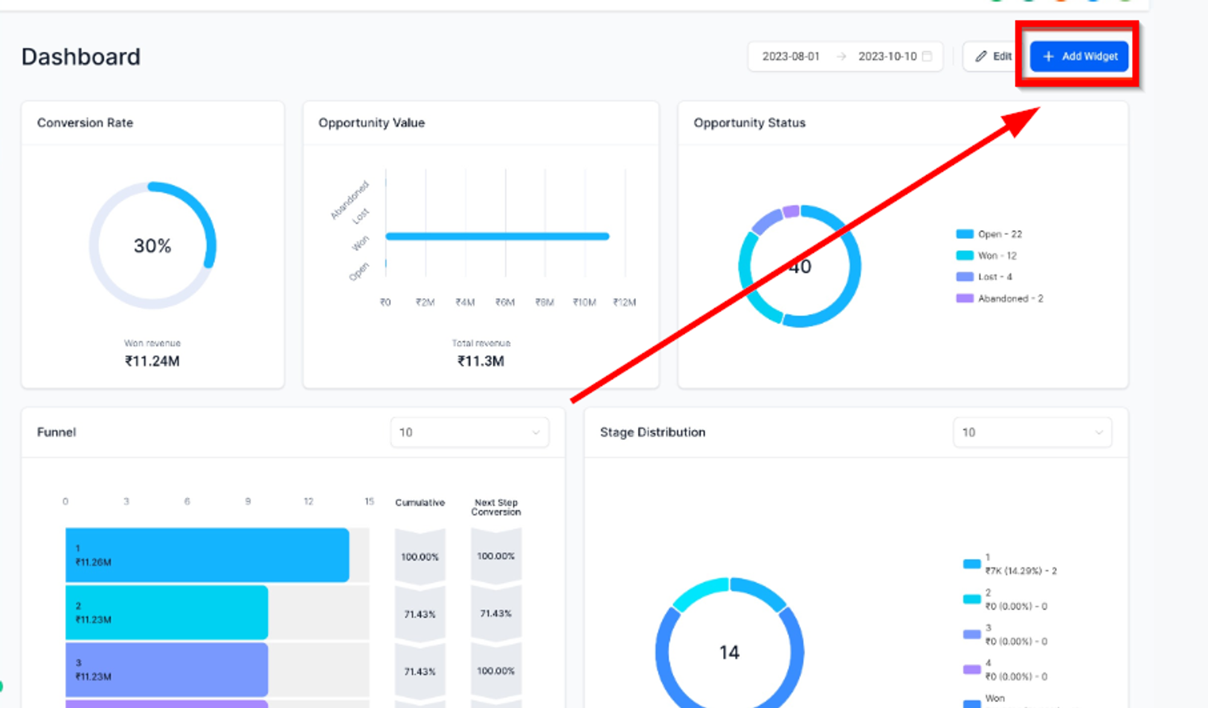1208x708 pixels.
Task: Click the chevron arrow in Funnel dropdown
Action: (535, 432)
